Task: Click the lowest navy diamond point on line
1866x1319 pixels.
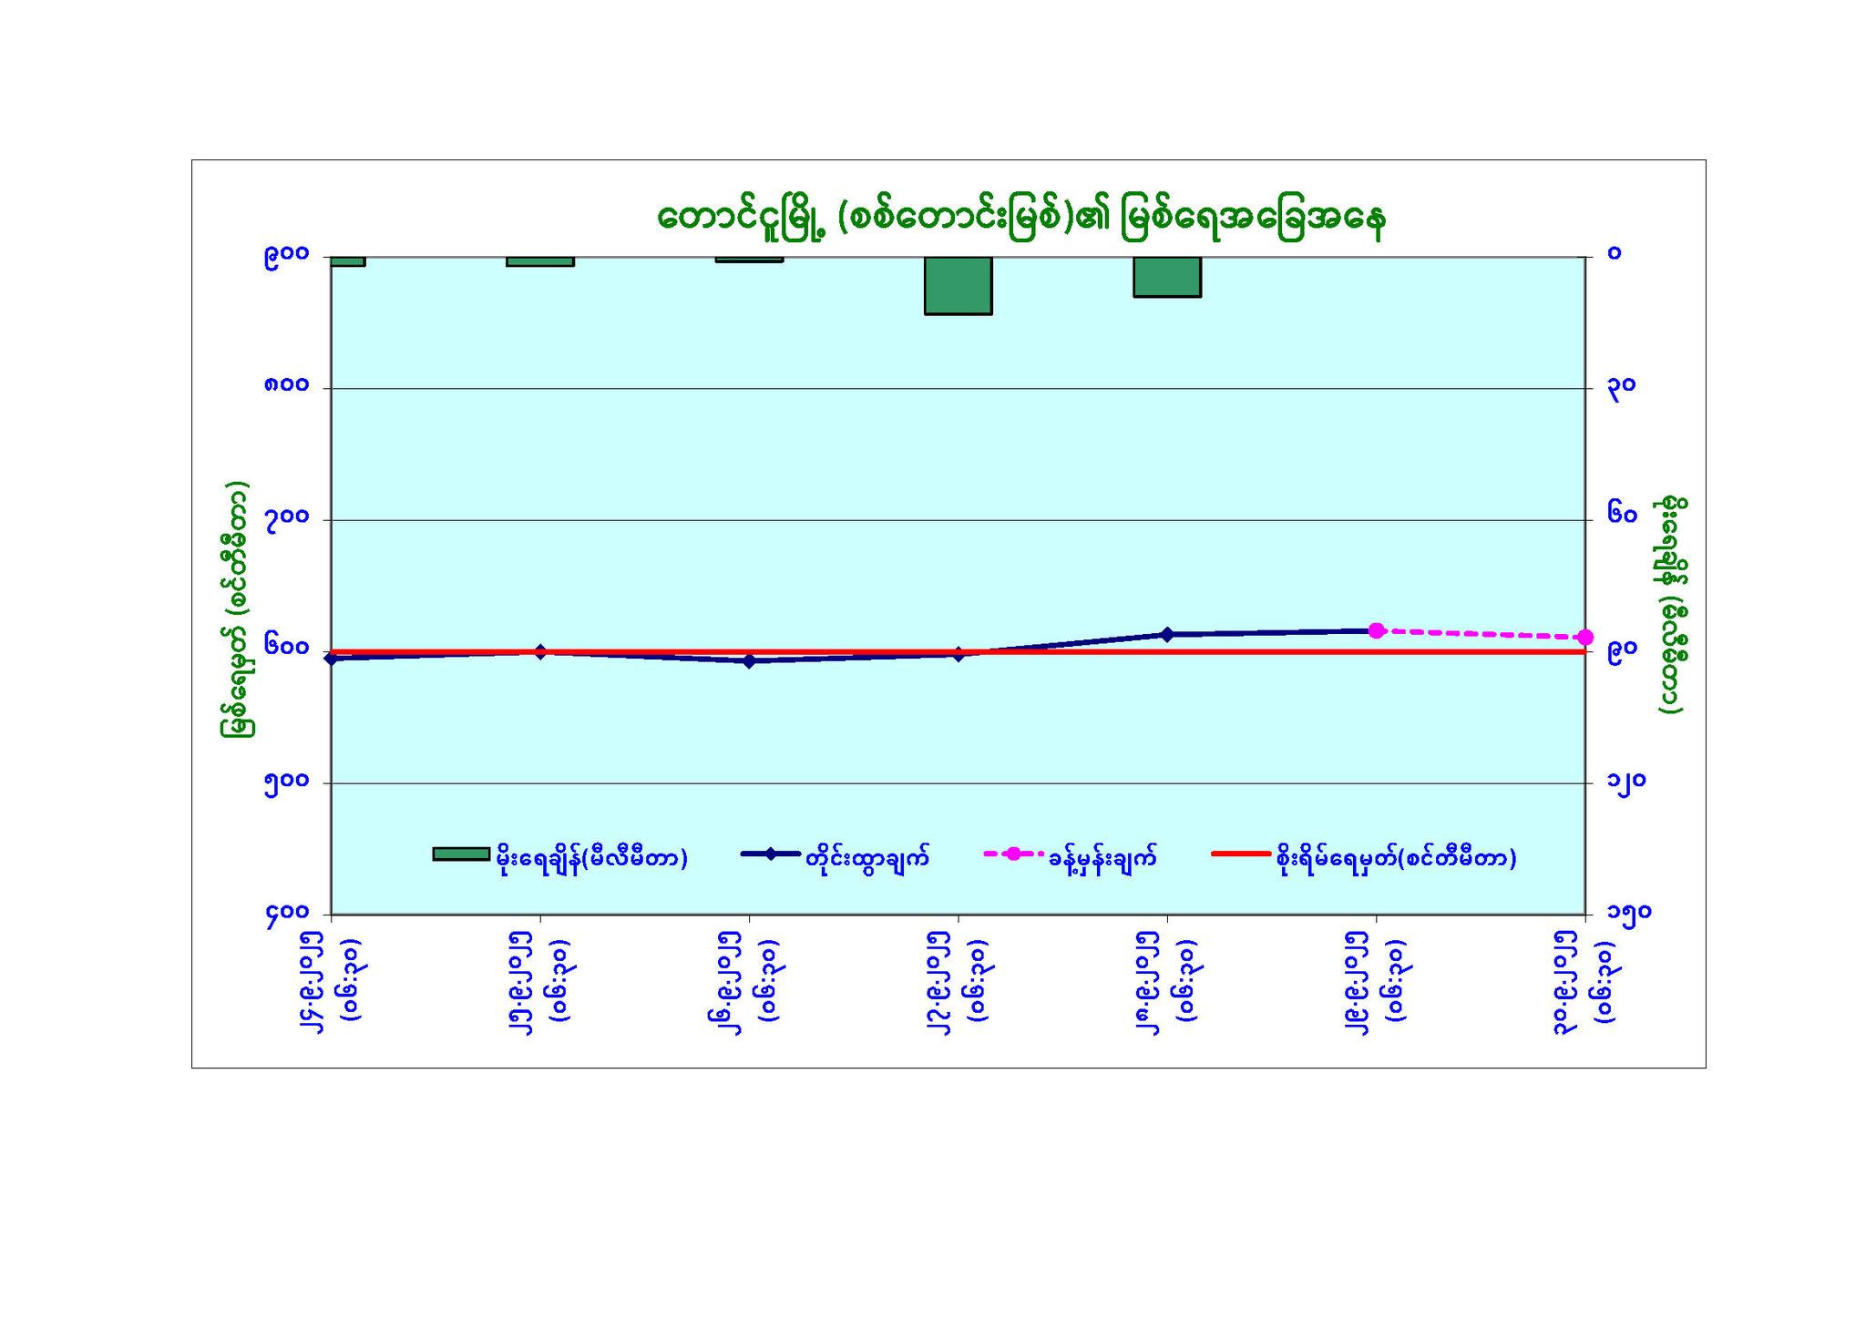Action: (x=749, y=661)
